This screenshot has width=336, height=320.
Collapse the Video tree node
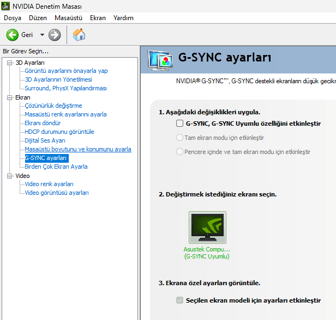point(10,176)
